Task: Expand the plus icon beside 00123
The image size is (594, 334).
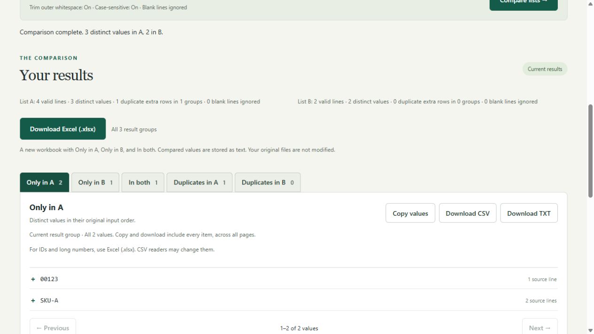Action: coord(33,279)
